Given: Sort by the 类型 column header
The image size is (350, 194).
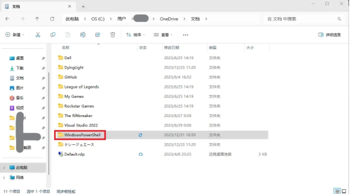Looking at the screenshot, I should click(213, 48).
